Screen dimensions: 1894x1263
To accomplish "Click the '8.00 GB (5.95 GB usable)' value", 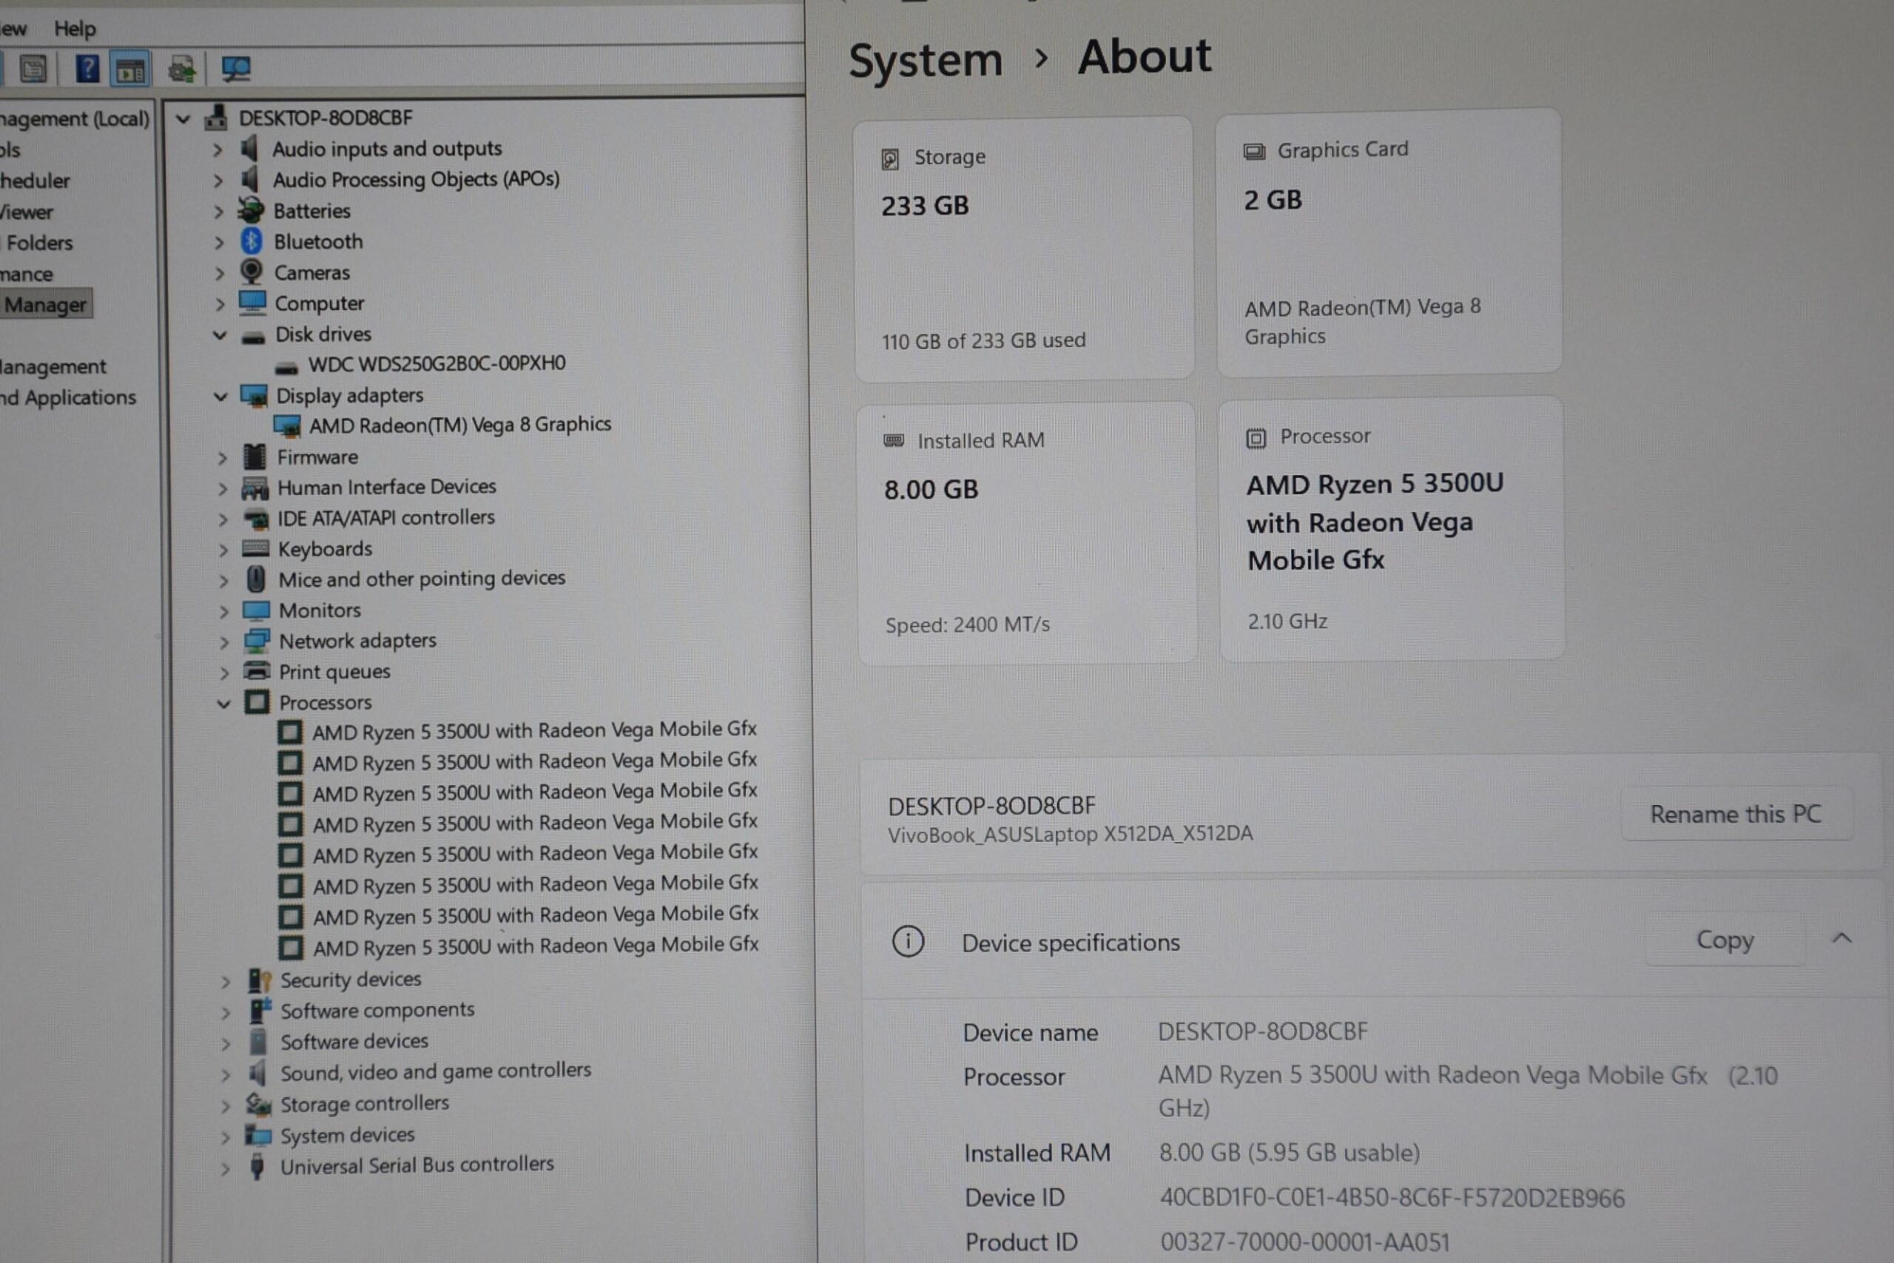I will 1290,1153.
